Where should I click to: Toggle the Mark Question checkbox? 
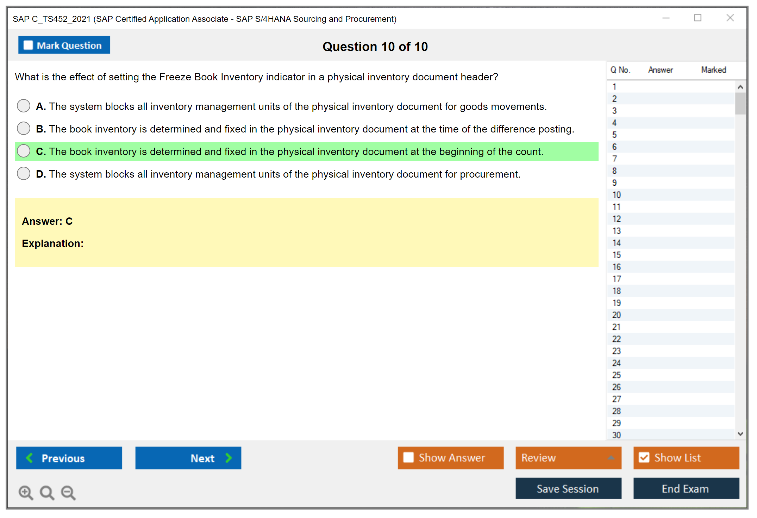coord(28,45)
